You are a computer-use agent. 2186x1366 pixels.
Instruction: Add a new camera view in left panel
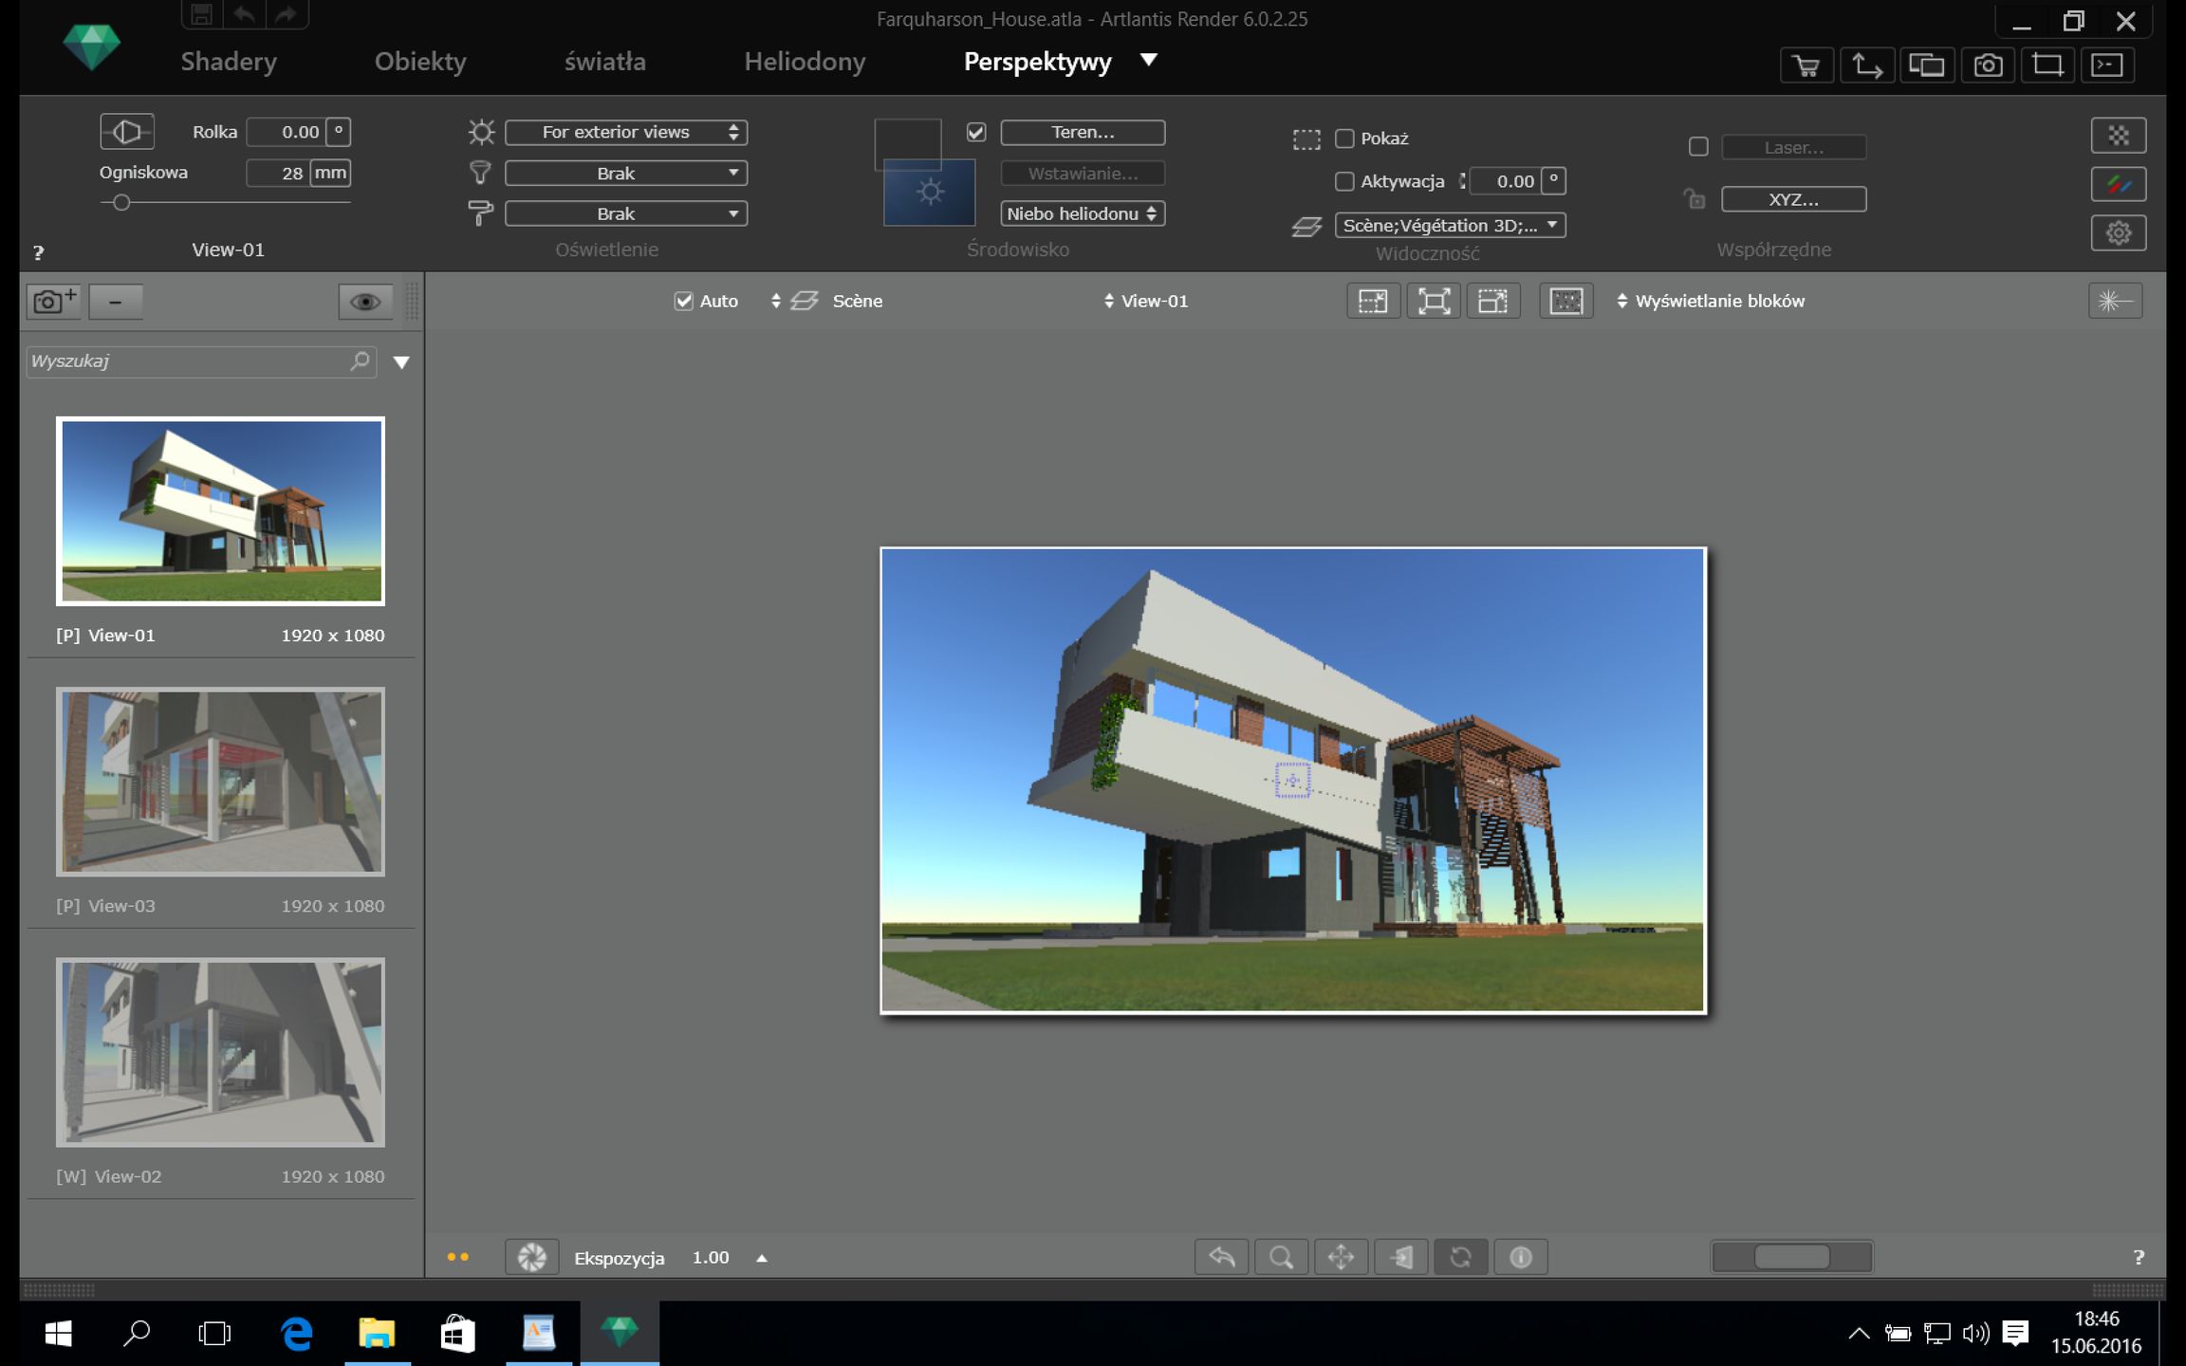(53, 300)
